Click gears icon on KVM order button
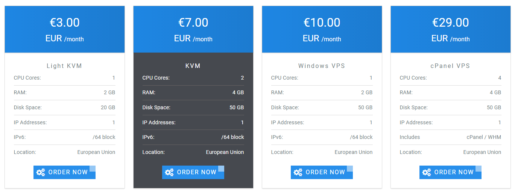515x193 pixels. click(169, 172)
